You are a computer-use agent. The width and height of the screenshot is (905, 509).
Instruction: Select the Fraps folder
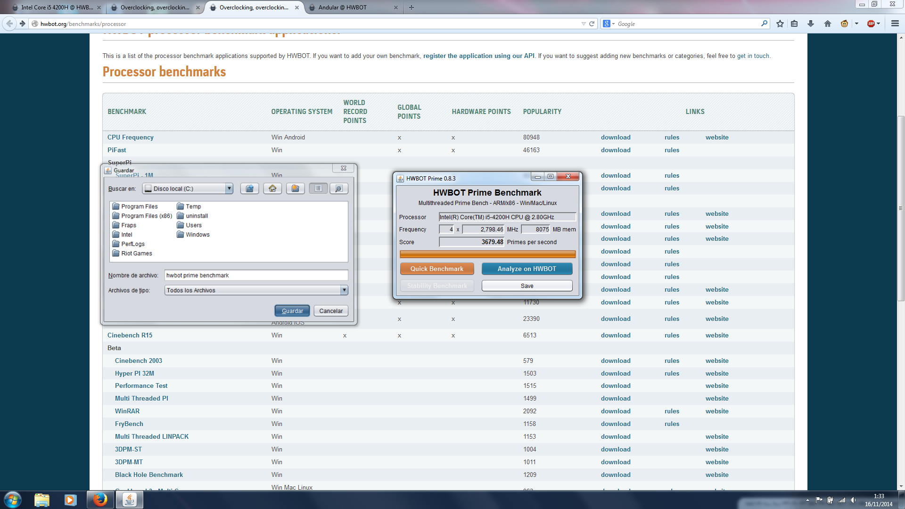(124, 225)
